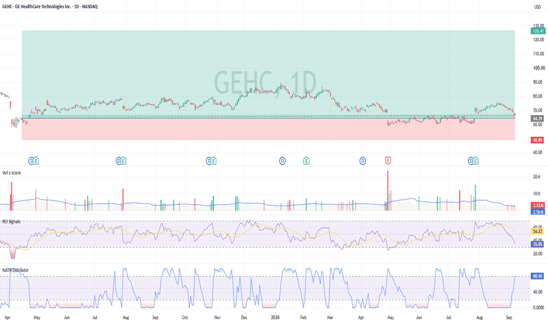The height and width of the screenshot is (323, 548).
Task: Open the GEHC symbol title legend
Action: 50,6
